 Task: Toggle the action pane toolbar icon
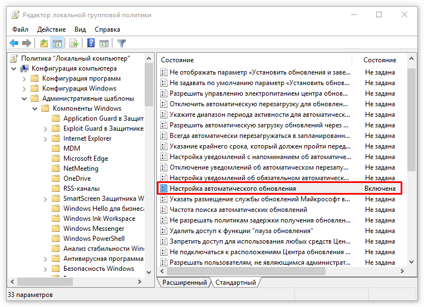103,43
